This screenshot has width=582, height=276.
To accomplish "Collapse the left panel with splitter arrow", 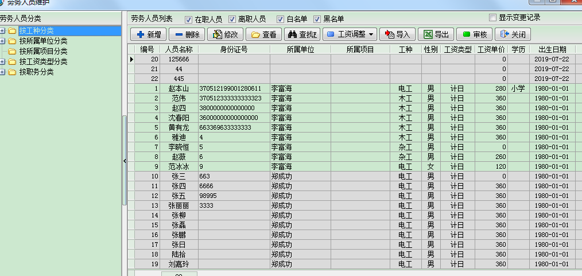I will coord(125,161).
